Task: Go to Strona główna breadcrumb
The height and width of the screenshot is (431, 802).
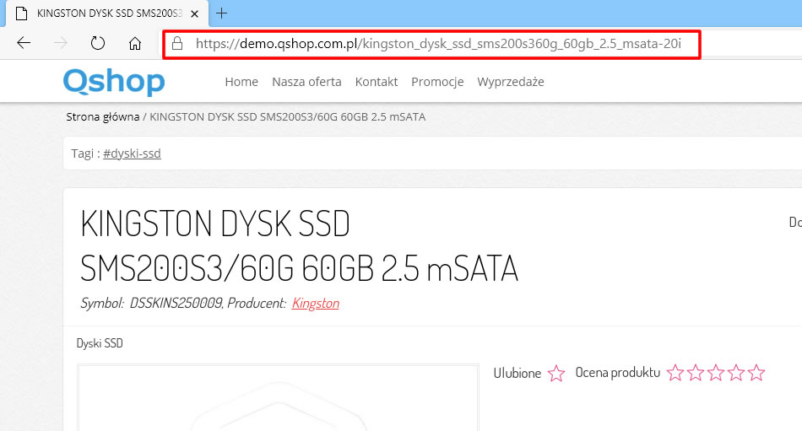Action: [x=103, y=117]
